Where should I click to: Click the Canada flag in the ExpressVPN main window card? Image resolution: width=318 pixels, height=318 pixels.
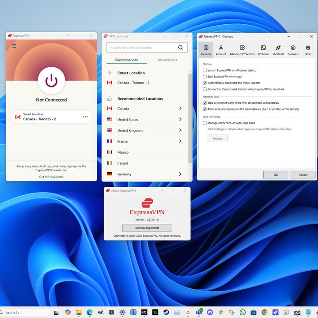(18, 117)
